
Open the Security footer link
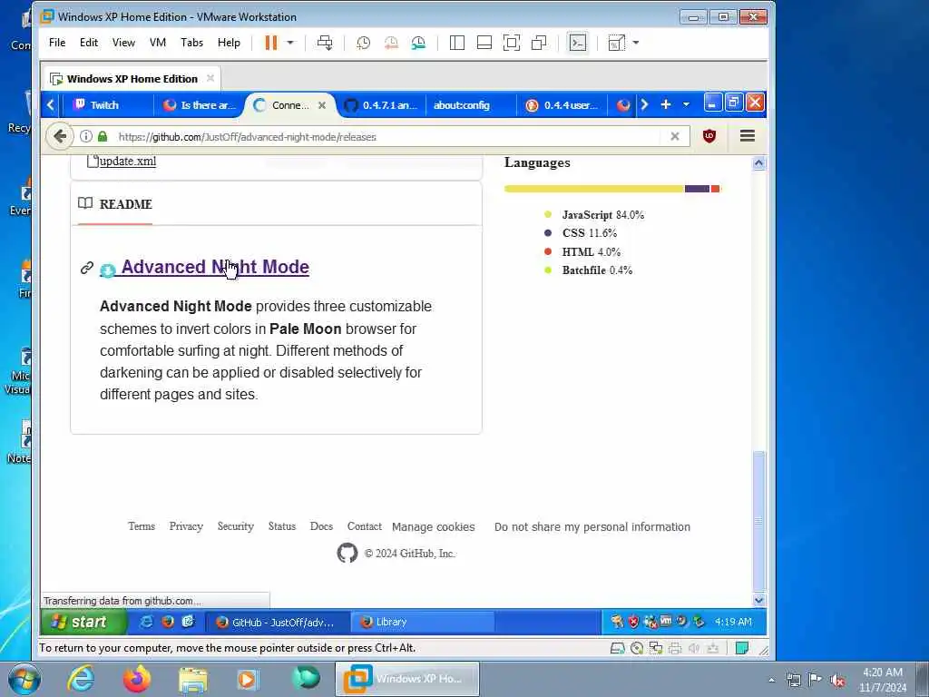pos(235,526)
